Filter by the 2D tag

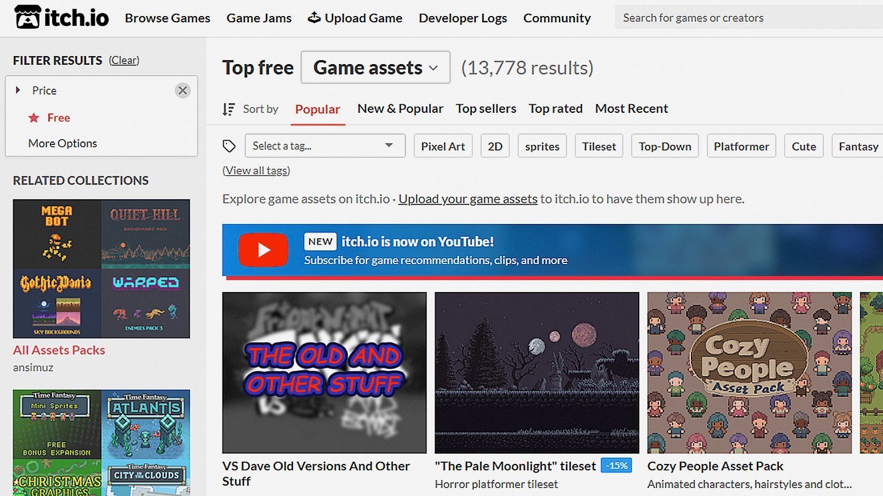(495, 146)
